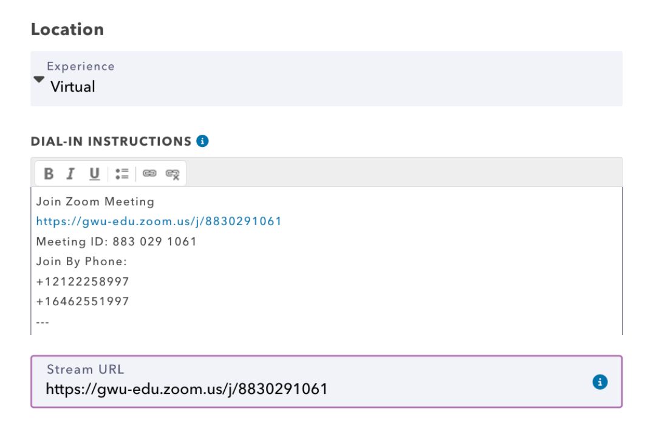This screenshot has height=437, width=656.
Task: Click the DIAL-IN INSTRUCTIONS label
Action: (109, 140)
